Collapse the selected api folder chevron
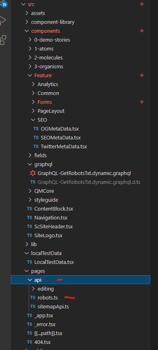 point(30,280)
